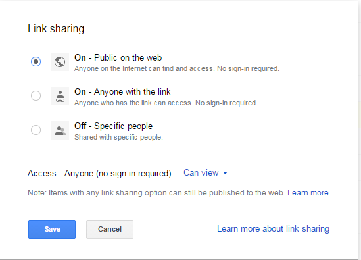Click the specific people icon
Screen dimensions: 361x260
pyautogui.click(x=60, y=130)
